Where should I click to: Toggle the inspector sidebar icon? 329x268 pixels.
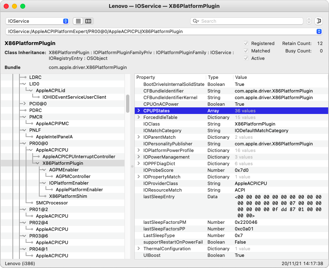pos(319,21)
